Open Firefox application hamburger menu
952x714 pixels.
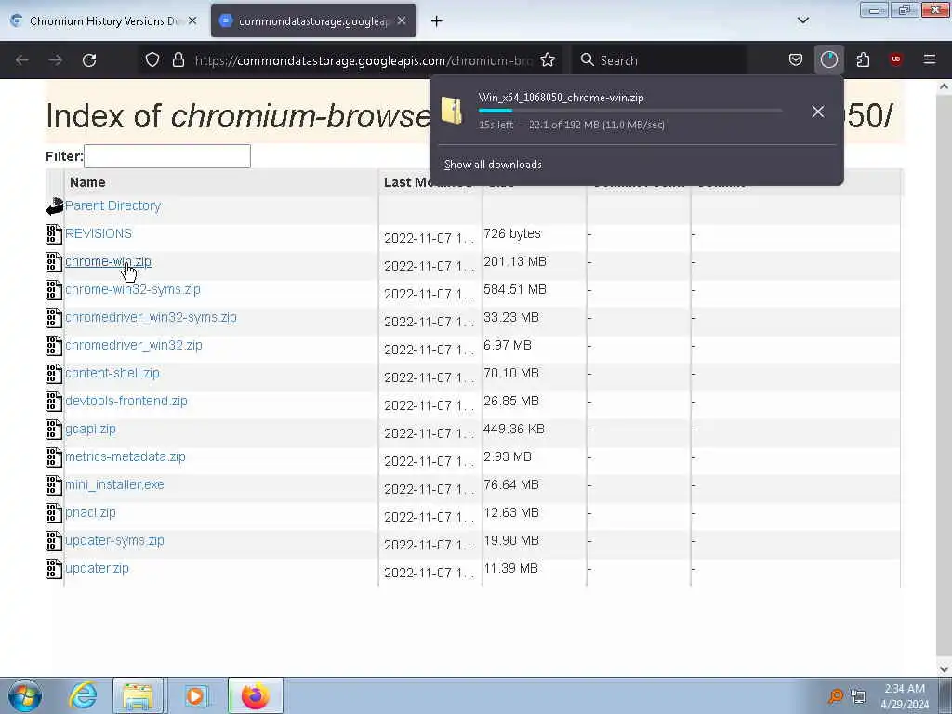pos(929,59)
